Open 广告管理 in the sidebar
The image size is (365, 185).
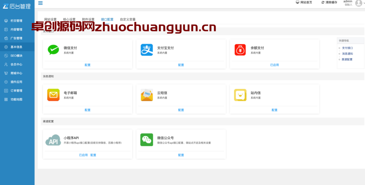click(17, 38)
